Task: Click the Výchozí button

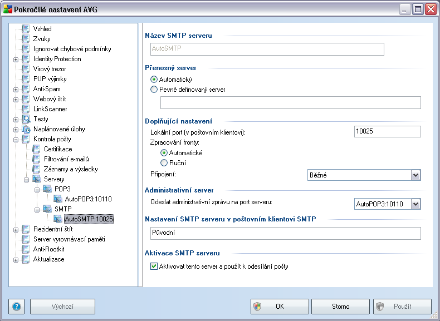Action: pyautogui.click(x=62, y=307)
